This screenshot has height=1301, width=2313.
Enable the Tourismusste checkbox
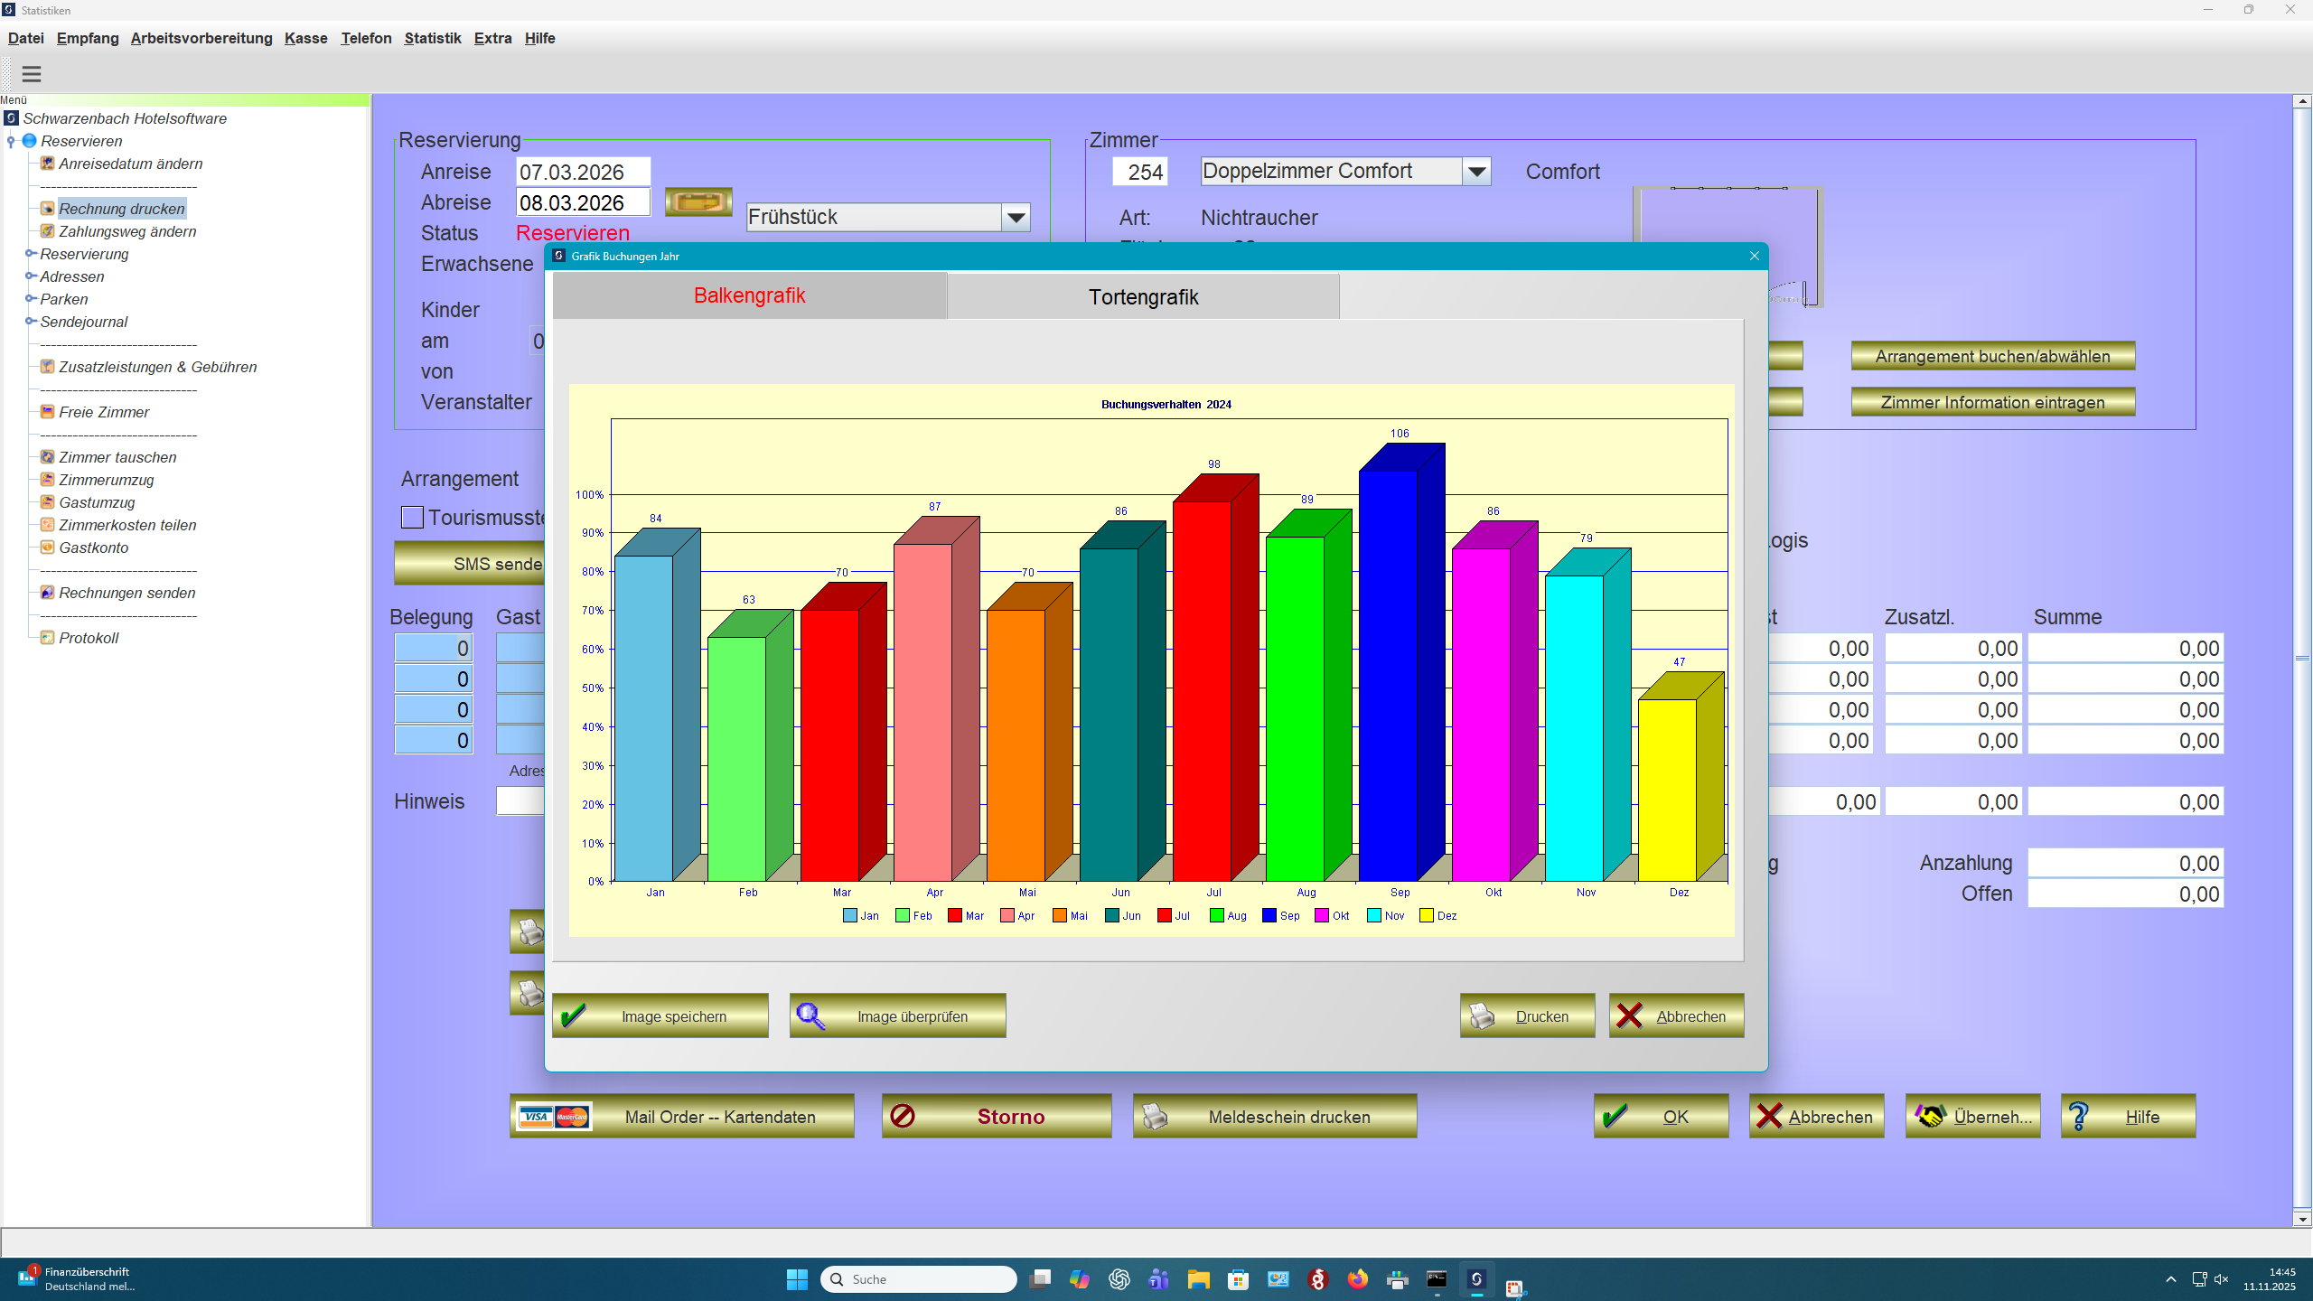point(412,517)
